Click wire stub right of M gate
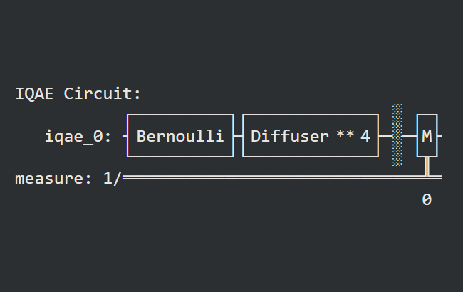The image size is (463, 292). tap(439, 136)
